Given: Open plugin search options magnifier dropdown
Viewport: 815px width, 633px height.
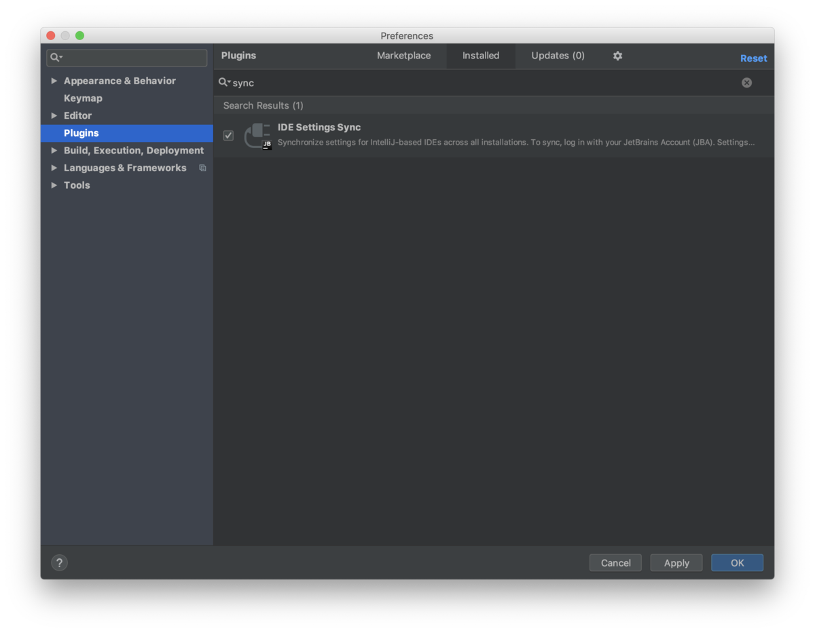Looking at the screenshot, I should click(224, 82).
